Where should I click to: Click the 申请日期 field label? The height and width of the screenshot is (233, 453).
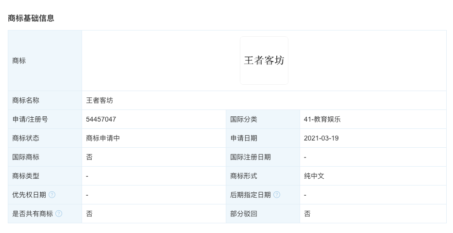244,138
